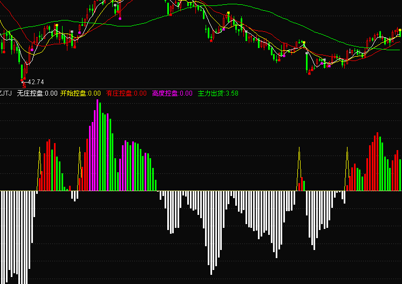
Task: Click the 42.74 lowest price label
Action: pos(36,82)
